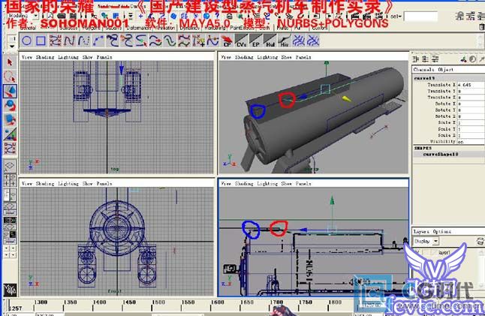This screenshot has width=485, height=316.
Task: Open Lighting menu in front view panel
Action: (x=68, y=184)
